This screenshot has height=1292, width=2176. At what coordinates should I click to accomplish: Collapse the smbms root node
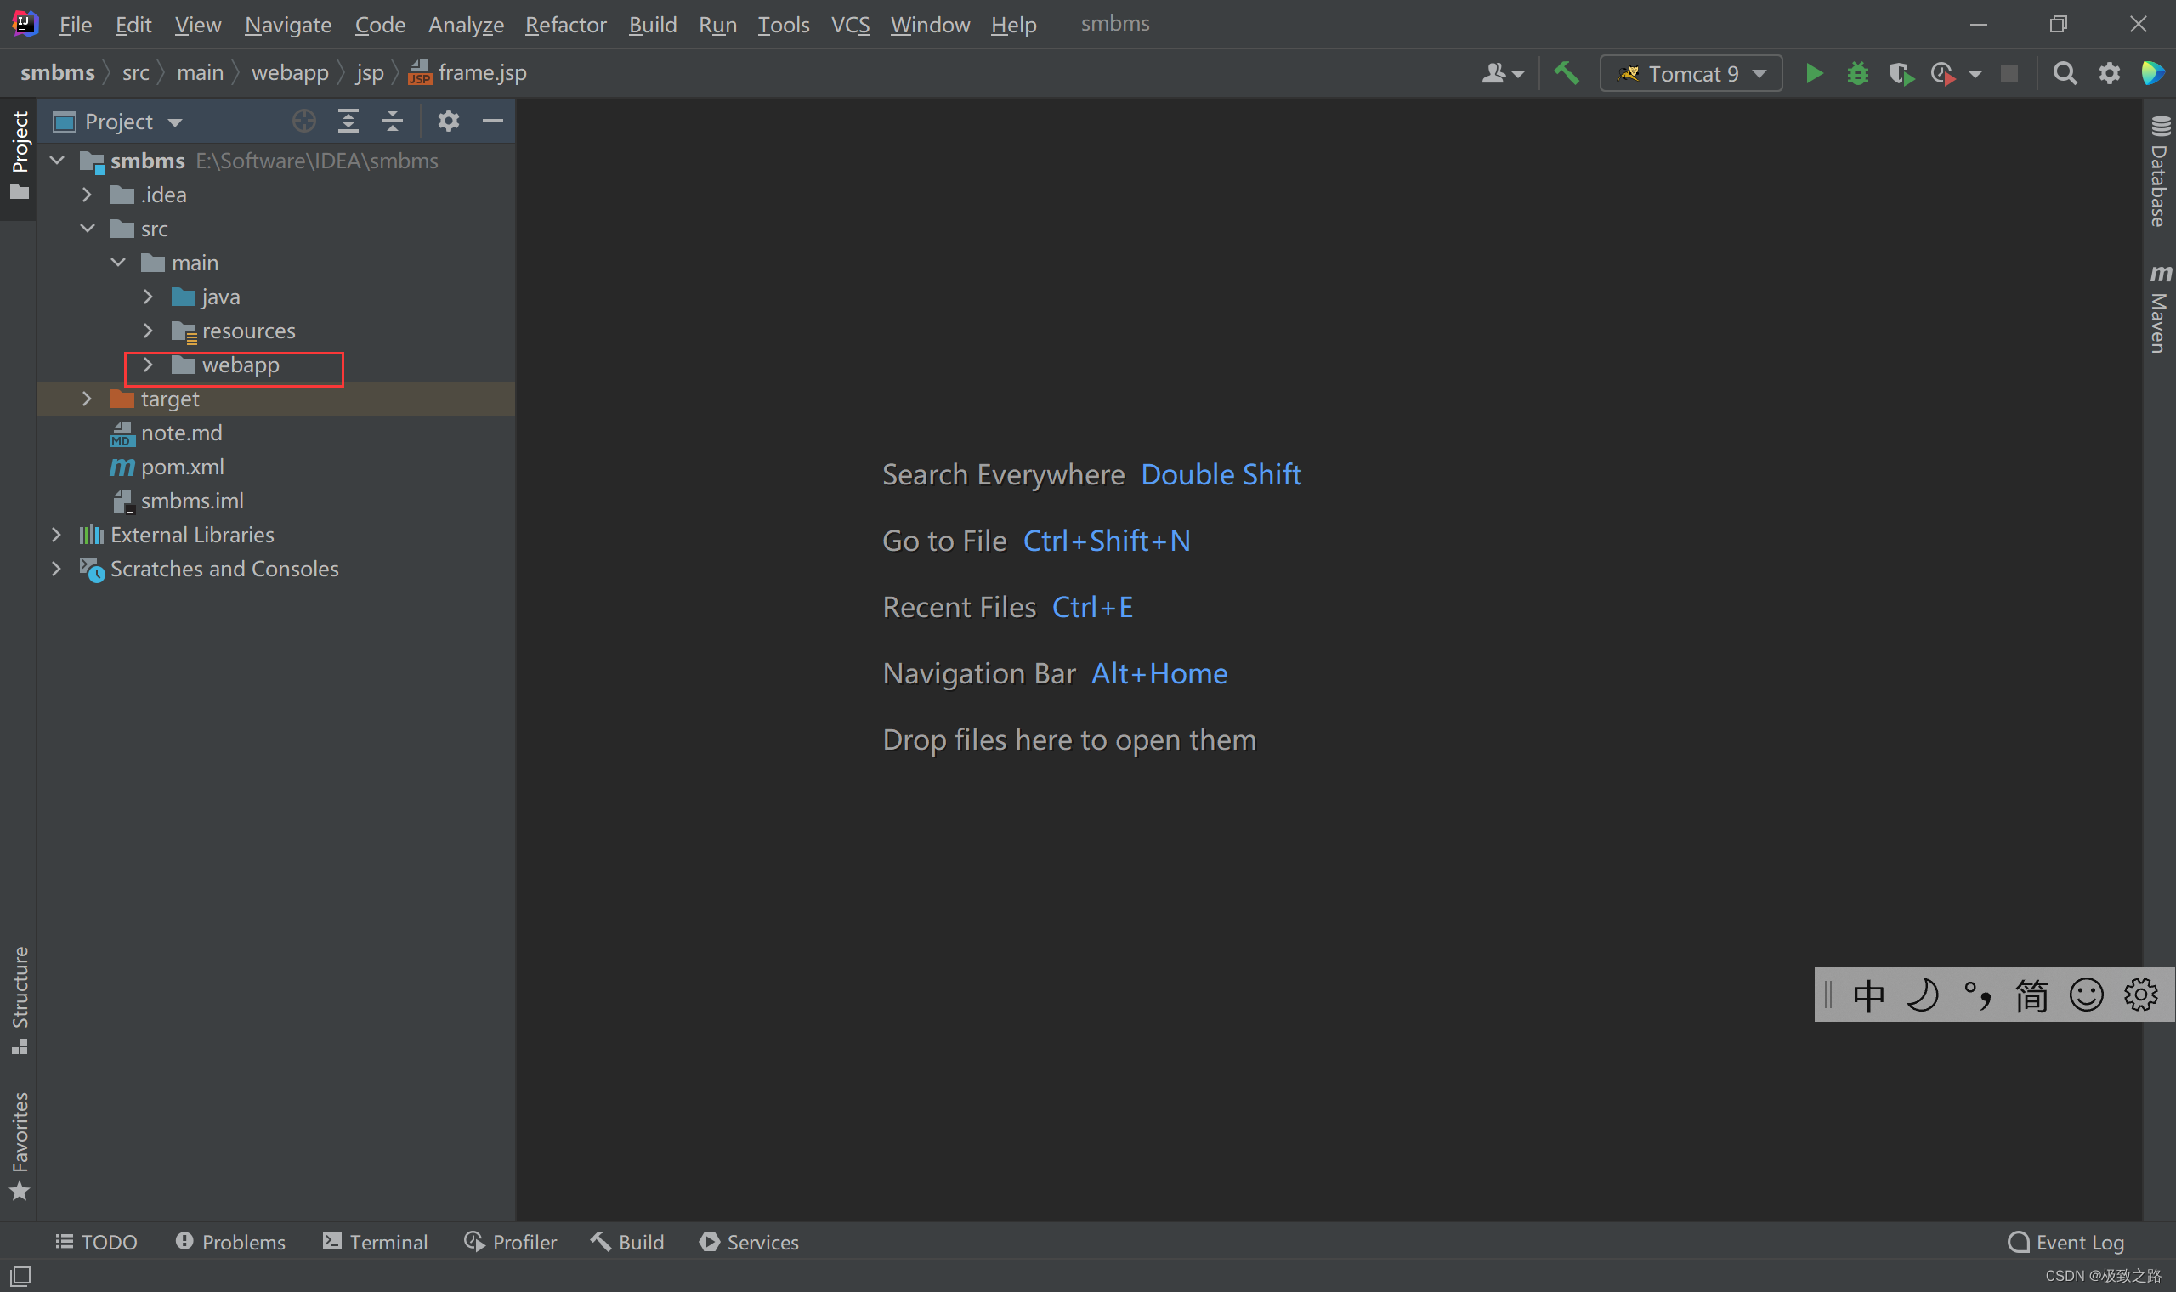pos(58,160)
